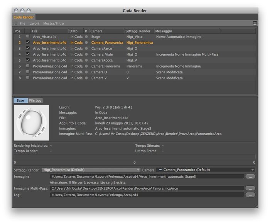Click 'lunedì 23 maggio 2011, 10.07.42' date text
Screen dimensions: 270x224
point(121,123)
